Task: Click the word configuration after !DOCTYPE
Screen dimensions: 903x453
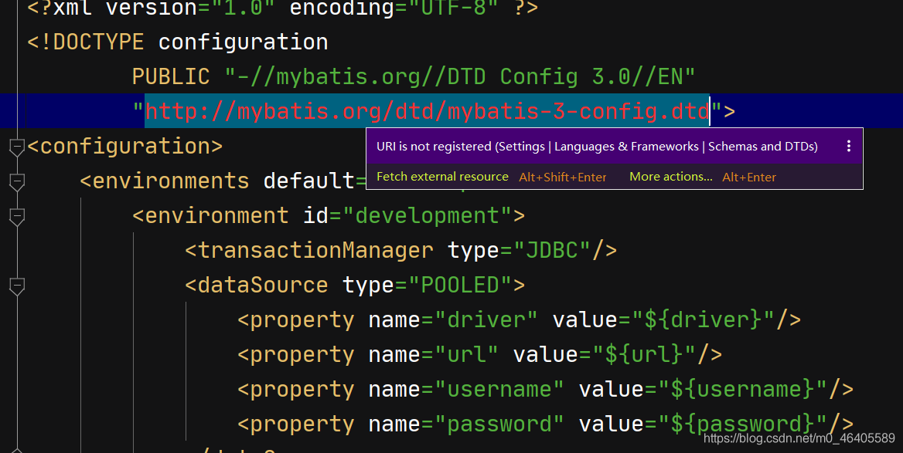Action: point(243,42)
